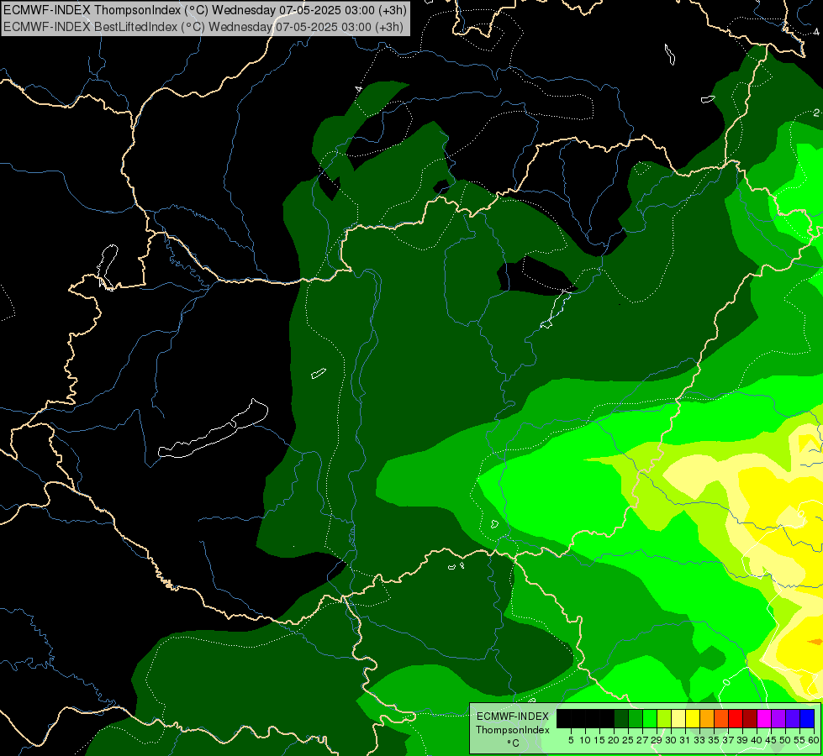Click the legend tick label "60"
Screen dimensions: 823x756
pos(814,740)
